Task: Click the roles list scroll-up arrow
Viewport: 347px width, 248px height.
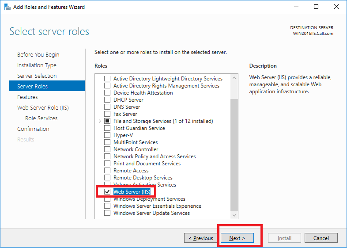Action: (234, 78)
